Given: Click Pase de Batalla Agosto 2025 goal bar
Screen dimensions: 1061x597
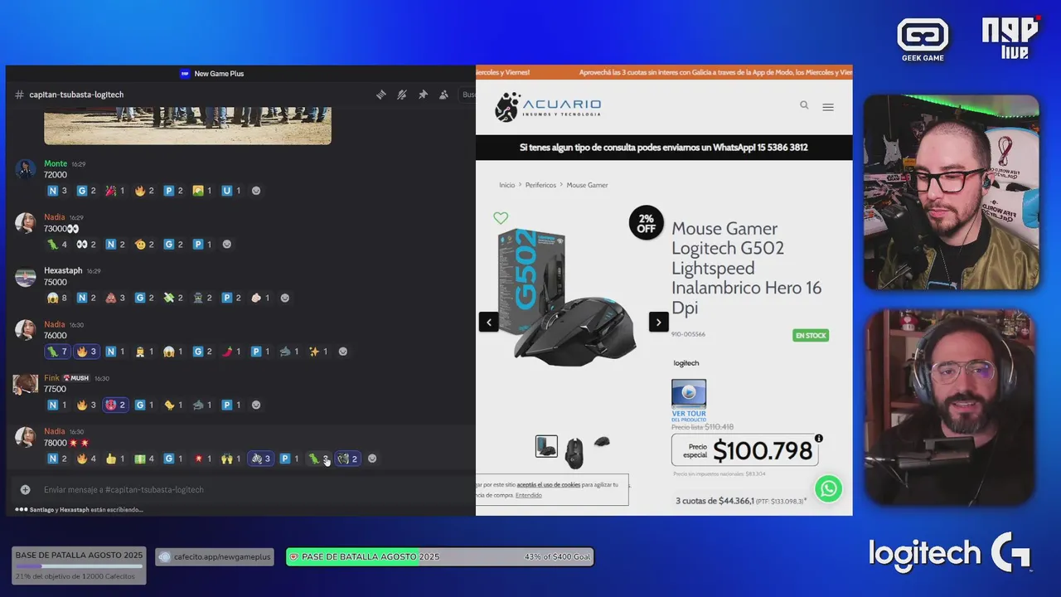Looking at the screenshot, I should tap(439, 557).
